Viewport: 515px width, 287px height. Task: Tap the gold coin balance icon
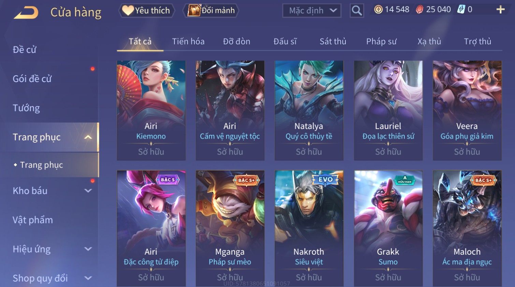pyautogui.click(x=378, y=10)
